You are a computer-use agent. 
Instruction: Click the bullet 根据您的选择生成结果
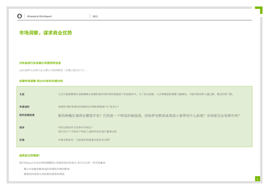coord(44,174)
